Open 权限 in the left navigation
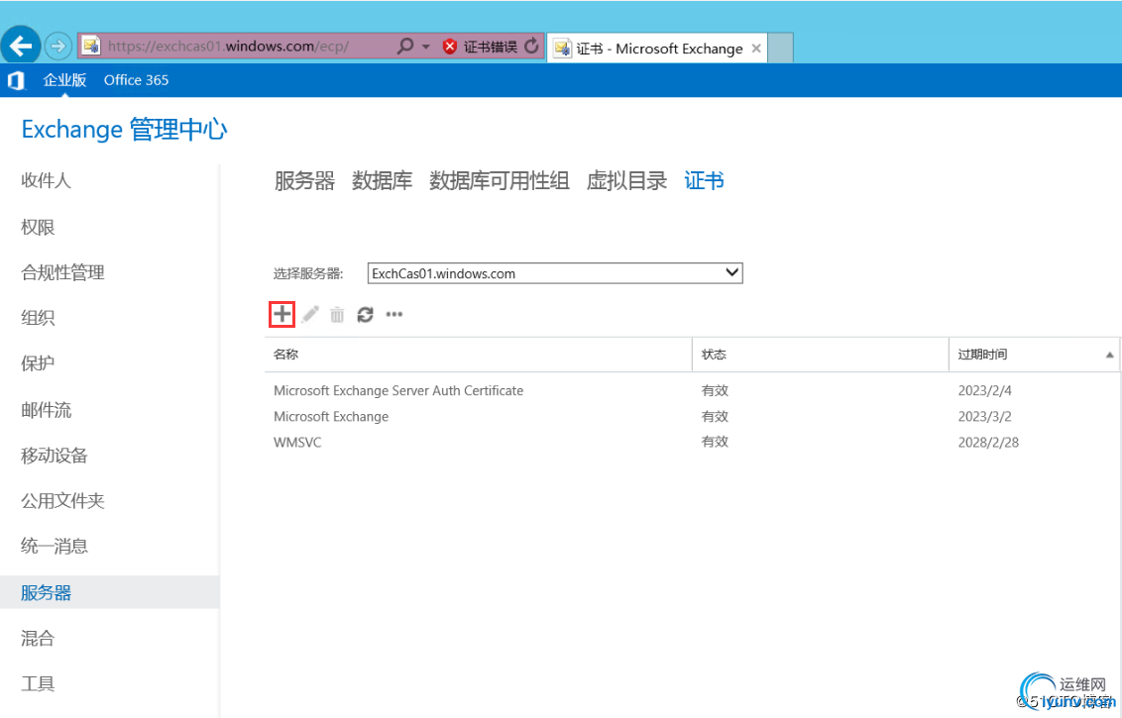The height and width of the screenshot is (718, 1122). pos(38,227)
